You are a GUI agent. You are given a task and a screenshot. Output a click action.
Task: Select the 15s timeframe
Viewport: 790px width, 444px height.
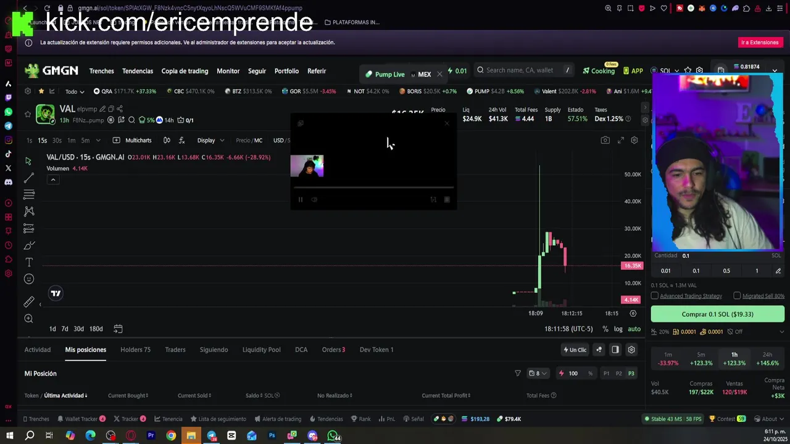[42, 141]
